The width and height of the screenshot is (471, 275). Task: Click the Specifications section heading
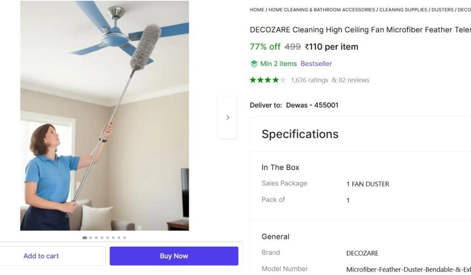300,134
